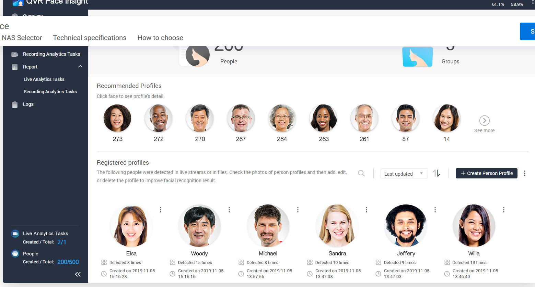Image resolution: width=535 pixels, height=287 pixels.
Task: Select Live Analytics Tasks under Report
Action: tap(44, 79)
